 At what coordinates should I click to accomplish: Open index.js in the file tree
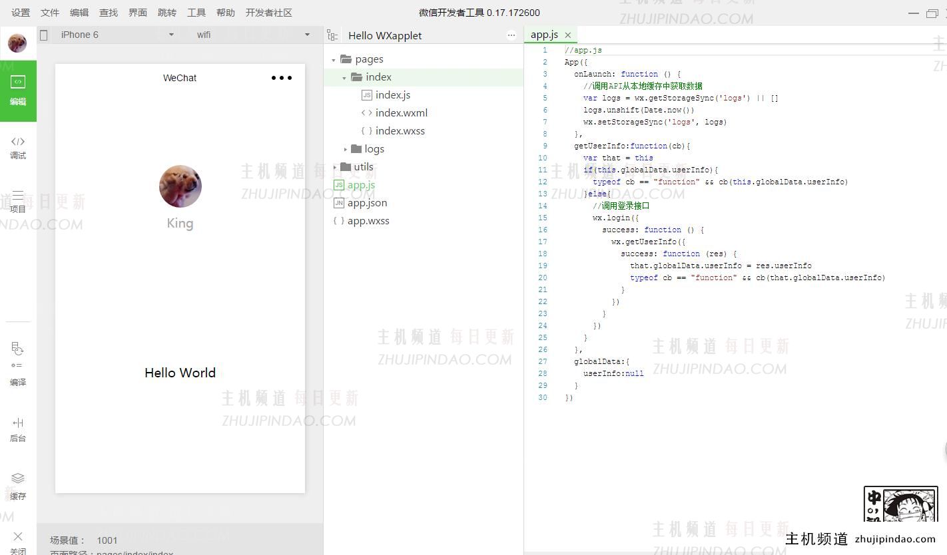click(393, 95)
